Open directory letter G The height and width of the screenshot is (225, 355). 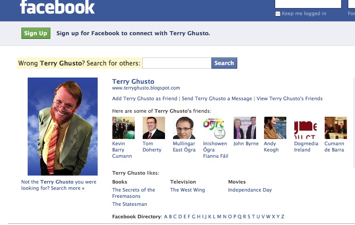[194, 217]
